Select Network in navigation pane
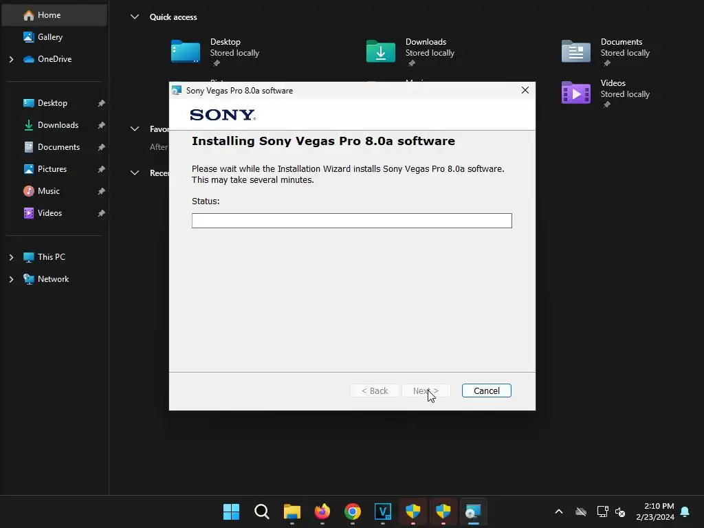 (53, 279)
